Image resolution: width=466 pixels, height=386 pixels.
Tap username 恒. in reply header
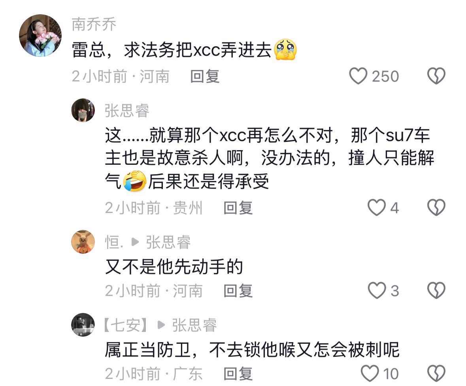coord(114,242)
